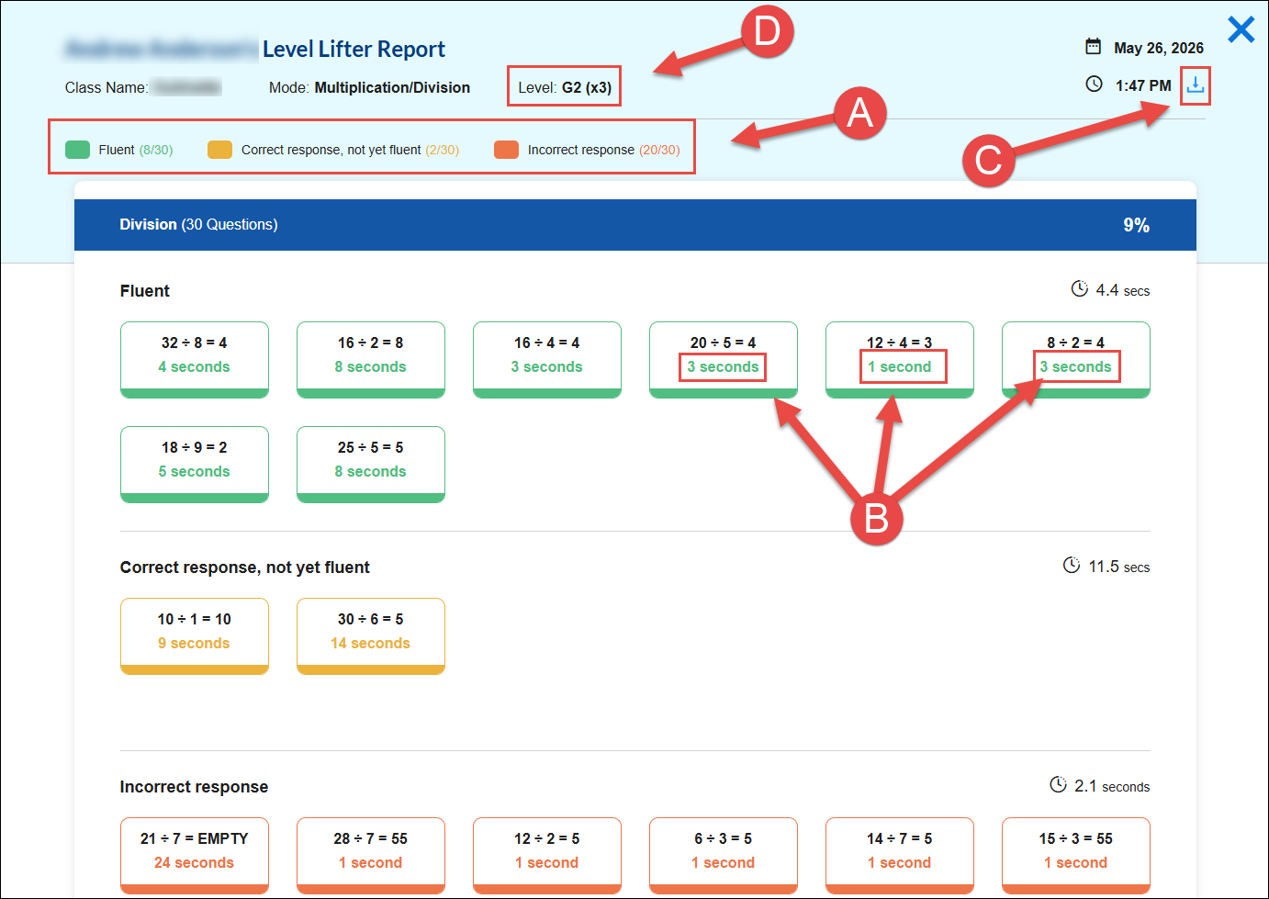
Task: Select the 10 ÷ 1 = 10 card
Action: (195, 636)
